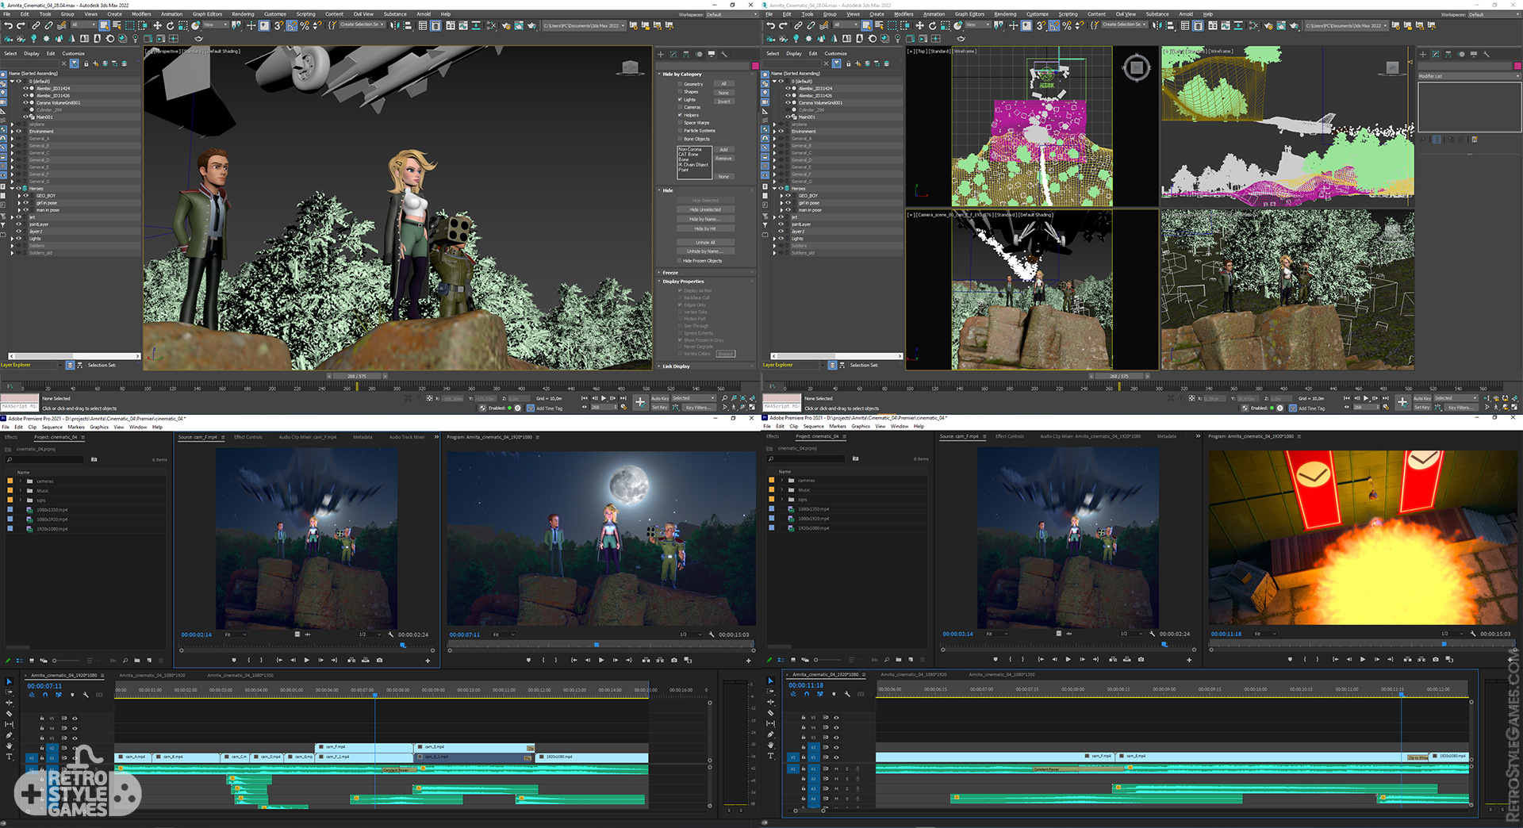Screen dimensions: 1523x828
Task: Open Rendering menu in left 3ds Max
Action: 243,14
